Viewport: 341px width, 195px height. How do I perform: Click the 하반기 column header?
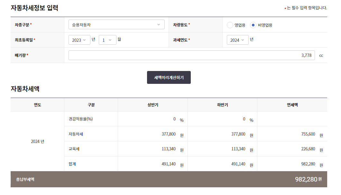point(222,104)
